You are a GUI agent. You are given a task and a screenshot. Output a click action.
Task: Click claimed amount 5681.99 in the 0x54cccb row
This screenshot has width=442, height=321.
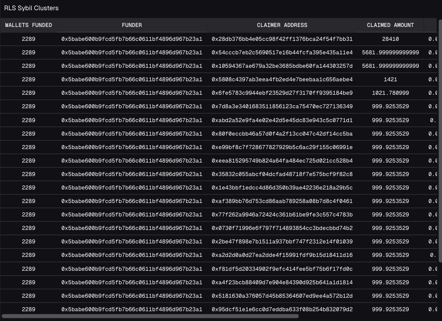coord(391,52)
